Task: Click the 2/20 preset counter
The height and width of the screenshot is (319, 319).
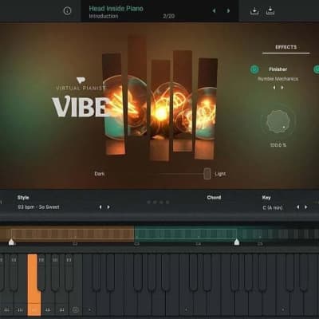Action: pos(168,16)
